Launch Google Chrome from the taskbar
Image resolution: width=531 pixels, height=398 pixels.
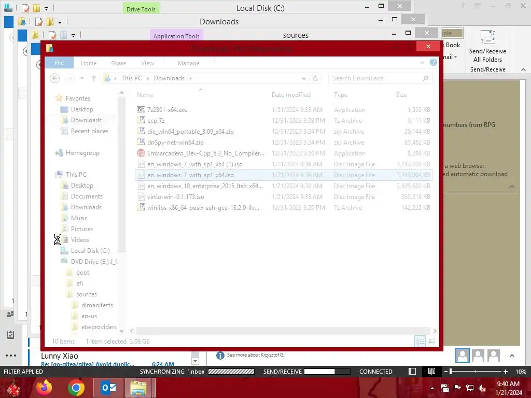click(76, 388)
